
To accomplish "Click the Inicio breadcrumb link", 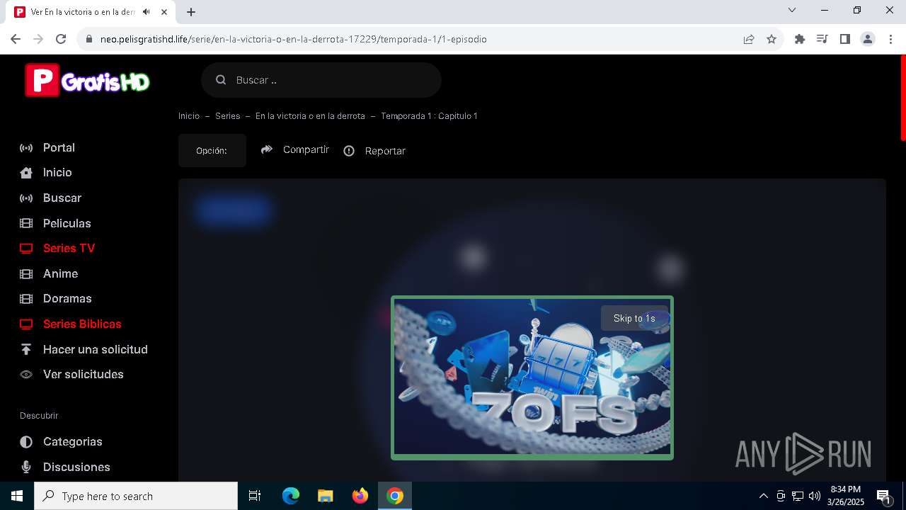I will [x=189, y=116].
